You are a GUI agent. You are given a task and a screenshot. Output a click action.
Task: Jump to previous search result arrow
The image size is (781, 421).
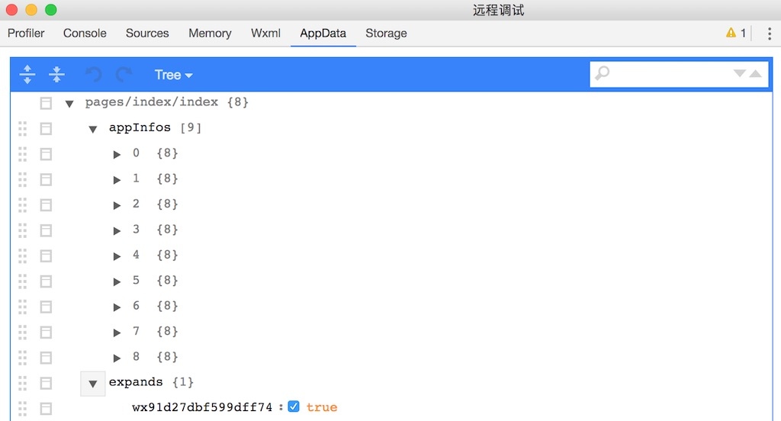[x=755, y=74]
